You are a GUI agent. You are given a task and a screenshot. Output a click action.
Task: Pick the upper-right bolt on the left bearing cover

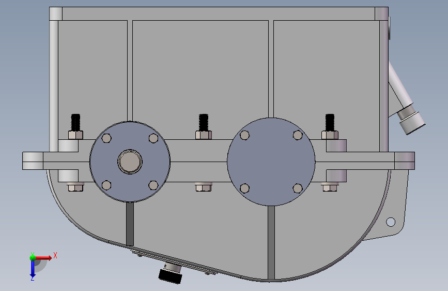click(153, 138)
